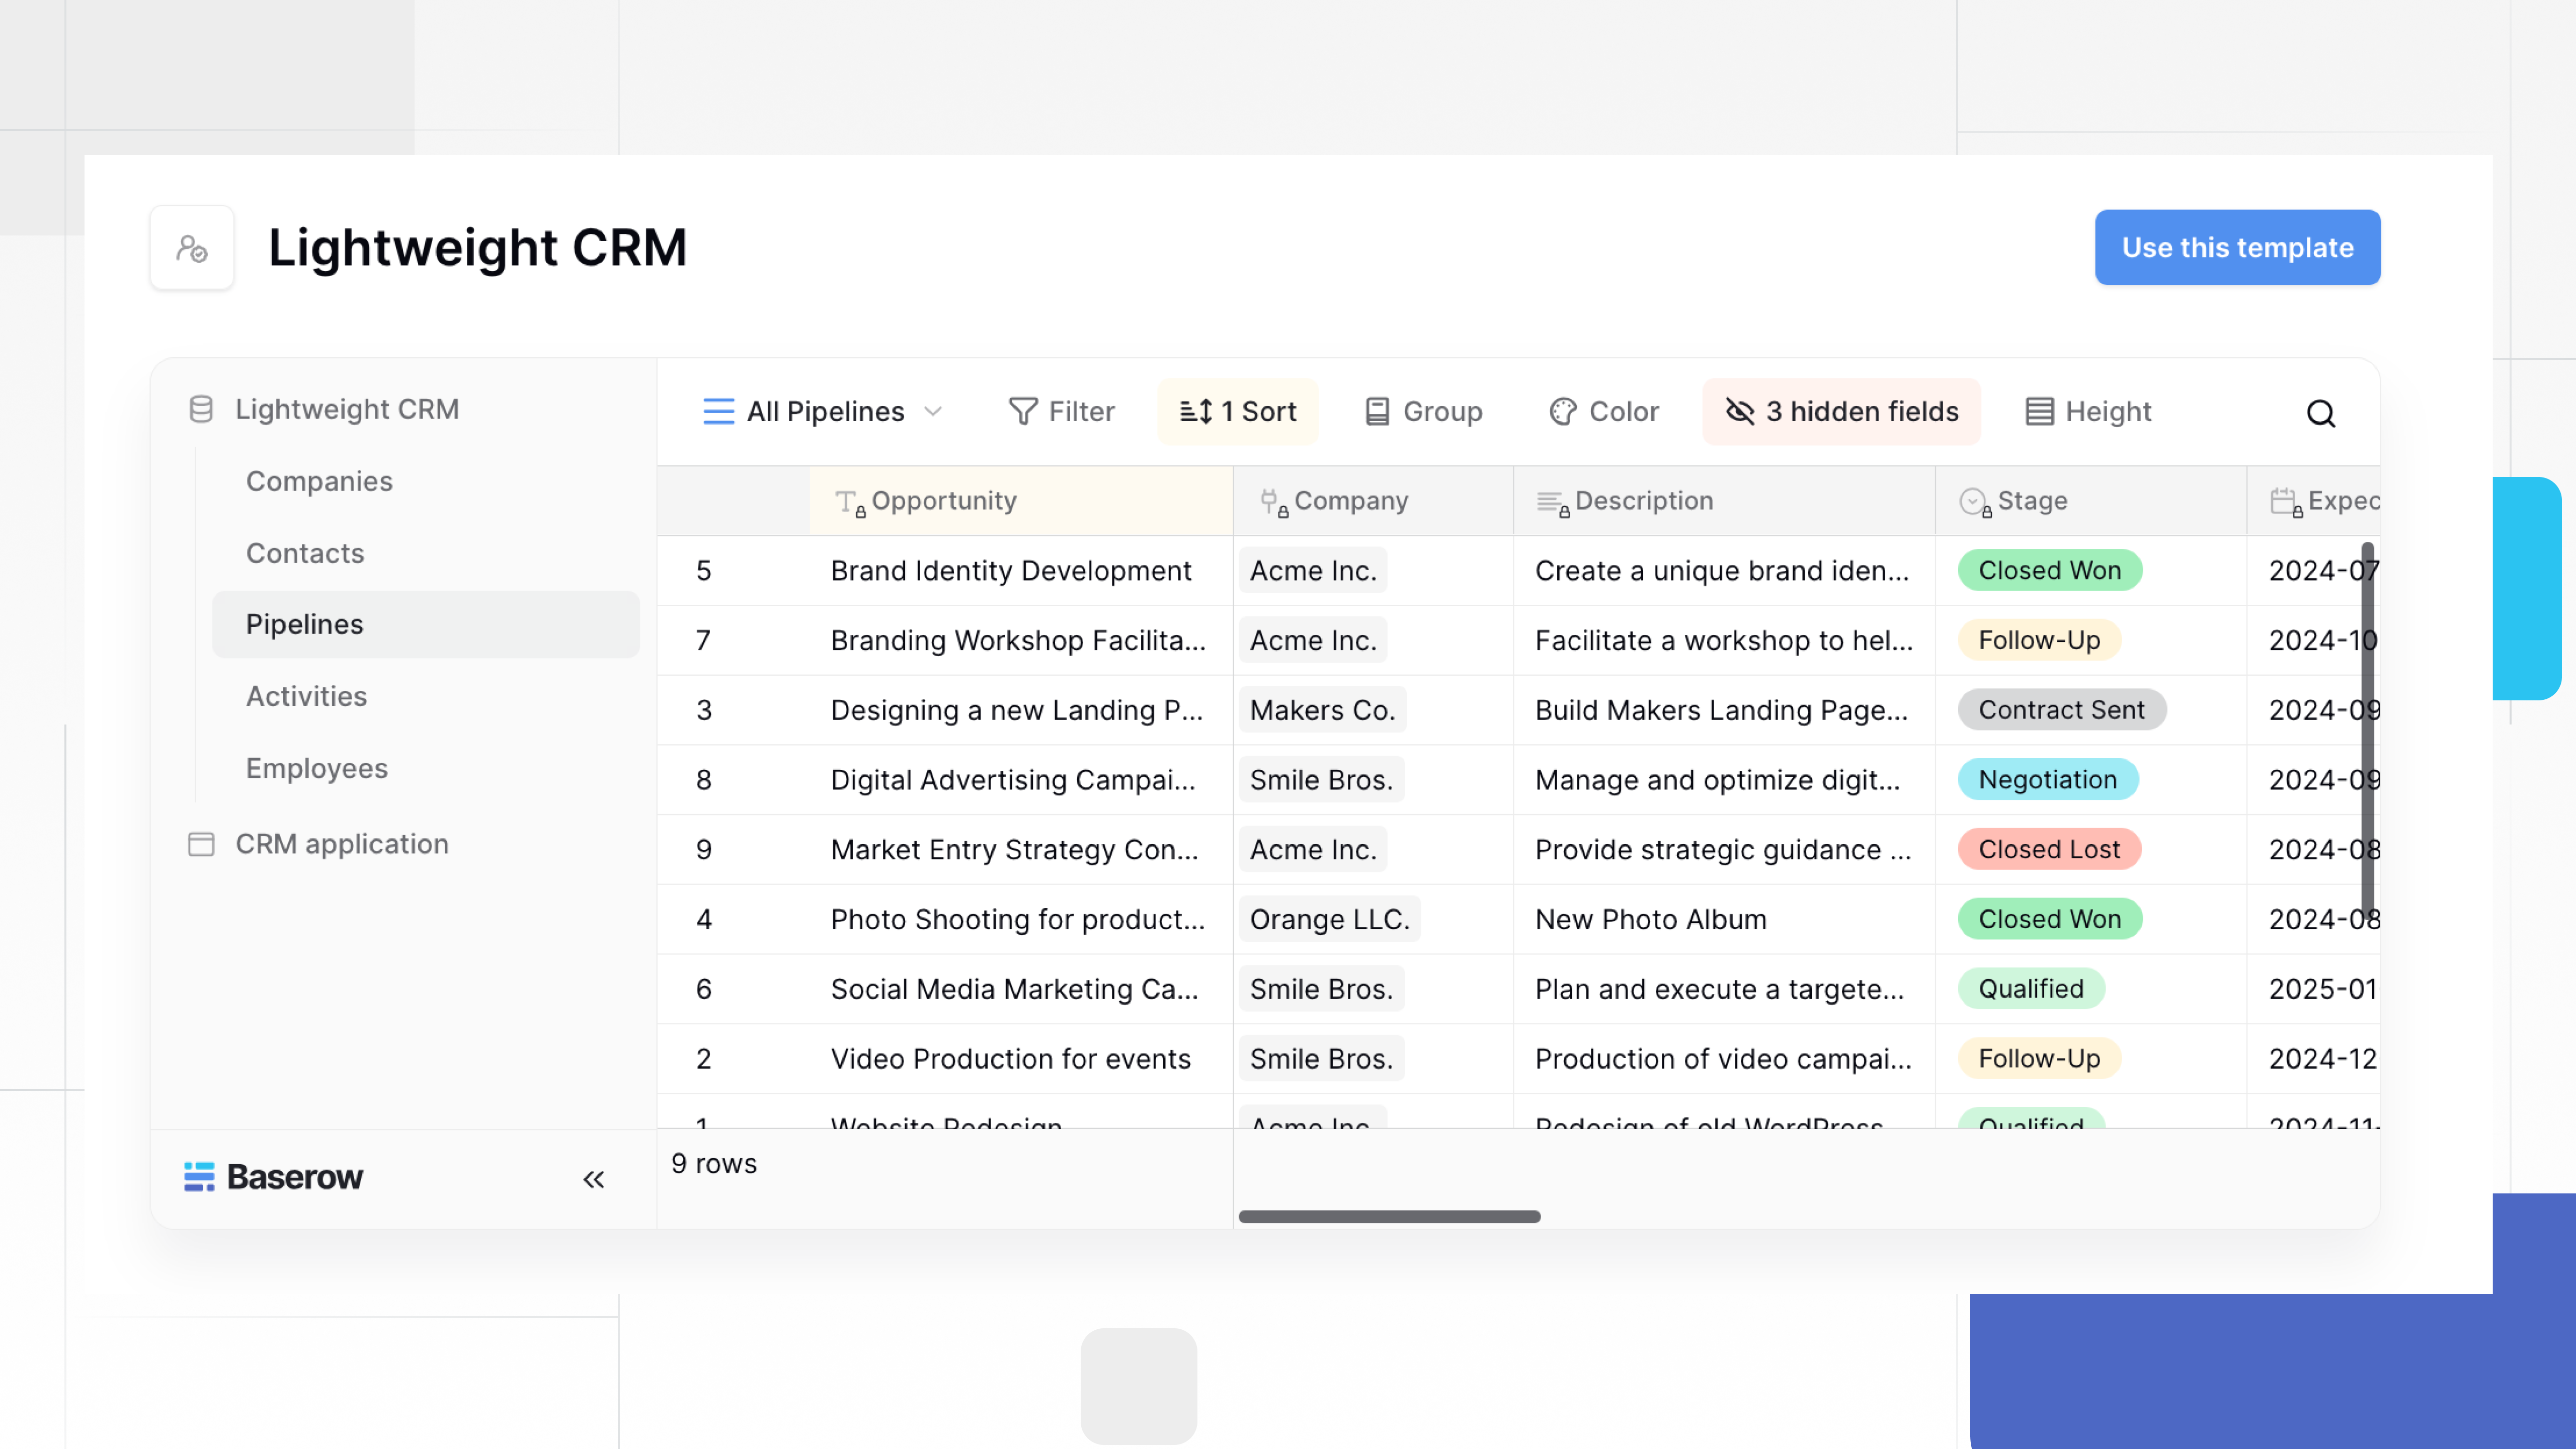Select Lightweight CRM database in sidebar
Screen dimensions: 2576x1449
[x=346, y=409]
